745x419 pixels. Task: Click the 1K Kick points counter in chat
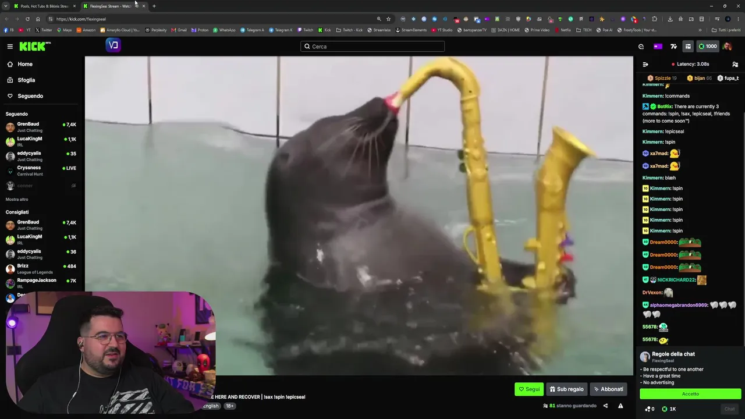(669, 409)
